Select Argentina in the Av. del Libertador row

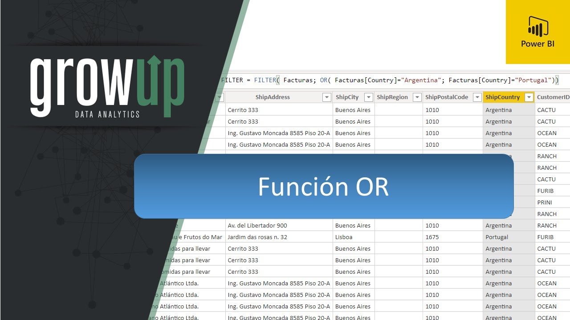point(509,225)
